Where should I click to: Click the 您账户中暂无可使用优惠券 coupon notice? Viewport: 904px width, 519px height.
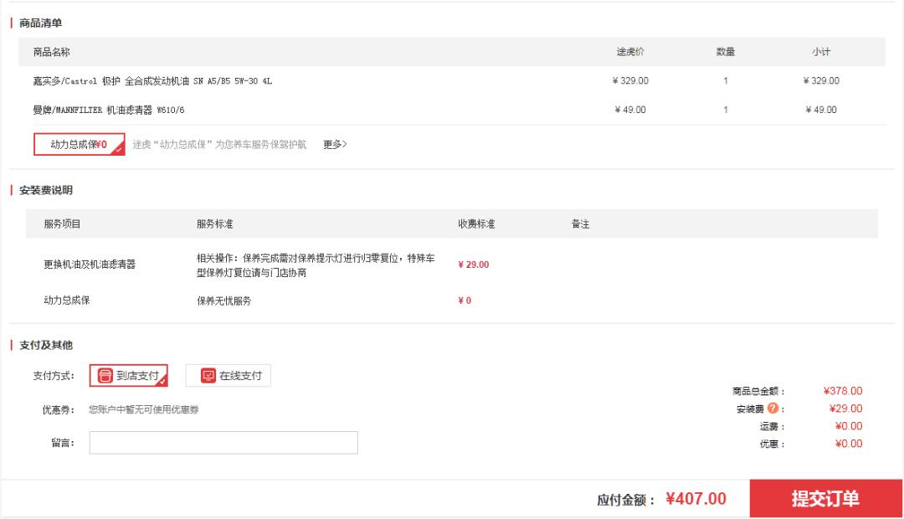(144, 410)
